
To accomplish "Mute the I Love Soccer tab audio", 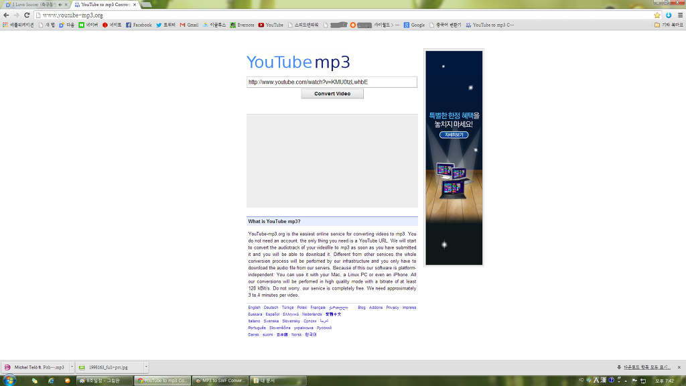I will [x=60, y=5].
